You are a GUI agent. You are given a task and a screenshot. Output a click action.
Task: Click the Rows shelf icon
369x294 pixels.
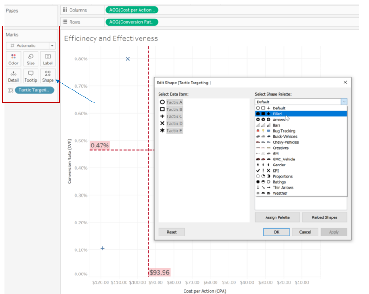coord(65,22)
